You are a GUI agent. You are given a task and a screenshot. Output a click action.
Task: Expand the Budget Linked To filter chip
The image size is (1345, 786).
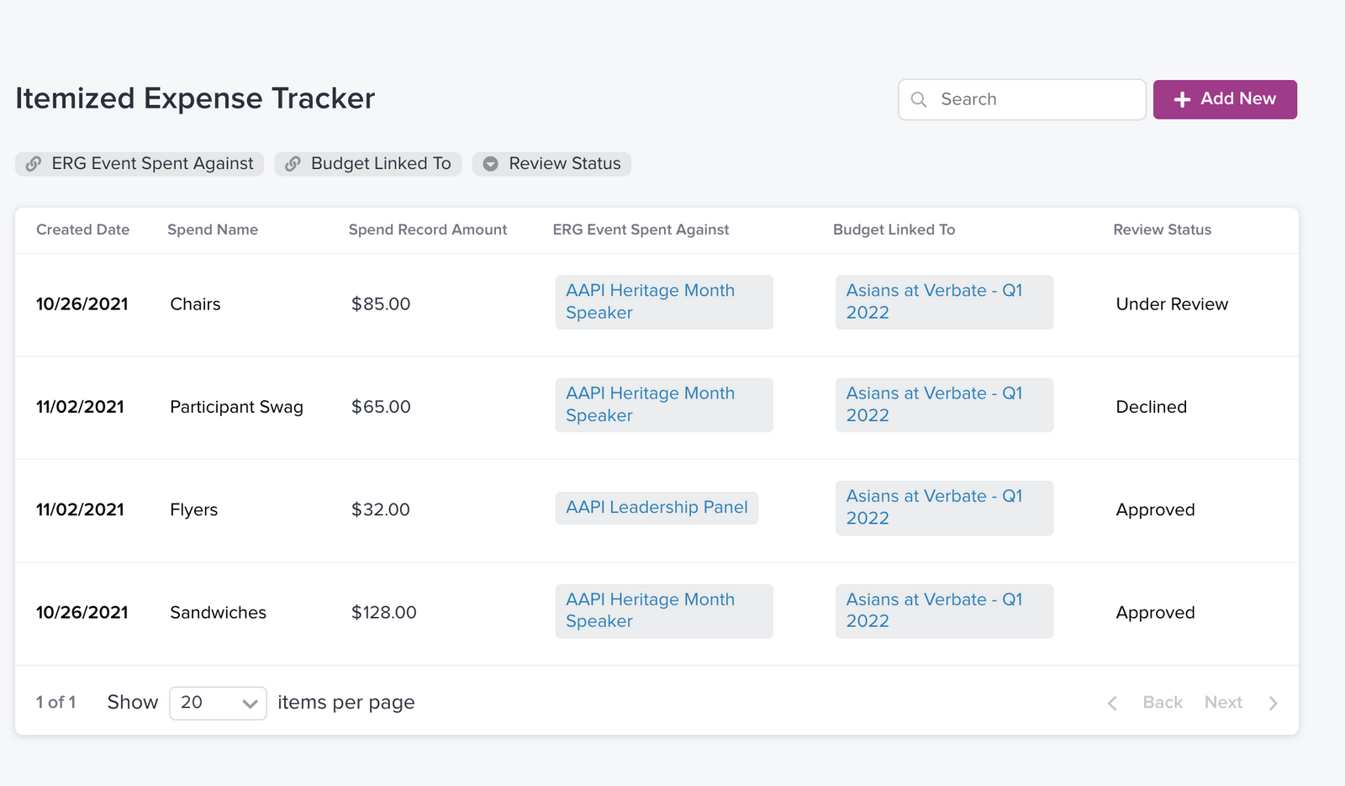click(x=368, y=164)
